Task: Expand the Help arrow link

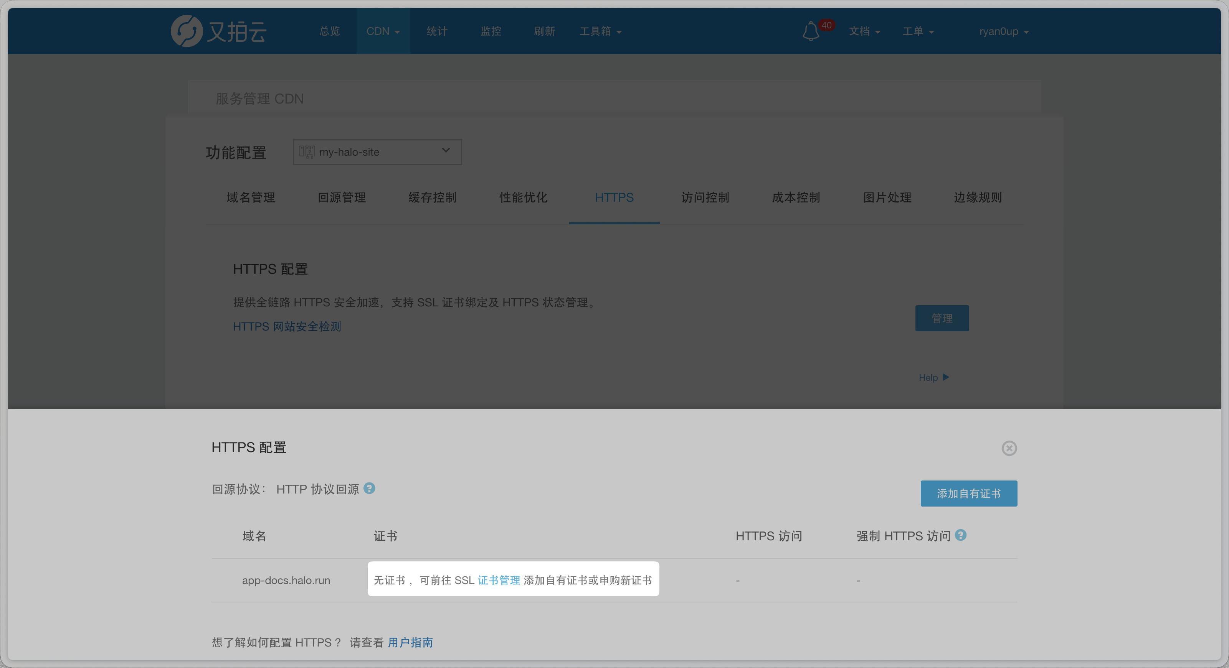Action: [934, 378]
